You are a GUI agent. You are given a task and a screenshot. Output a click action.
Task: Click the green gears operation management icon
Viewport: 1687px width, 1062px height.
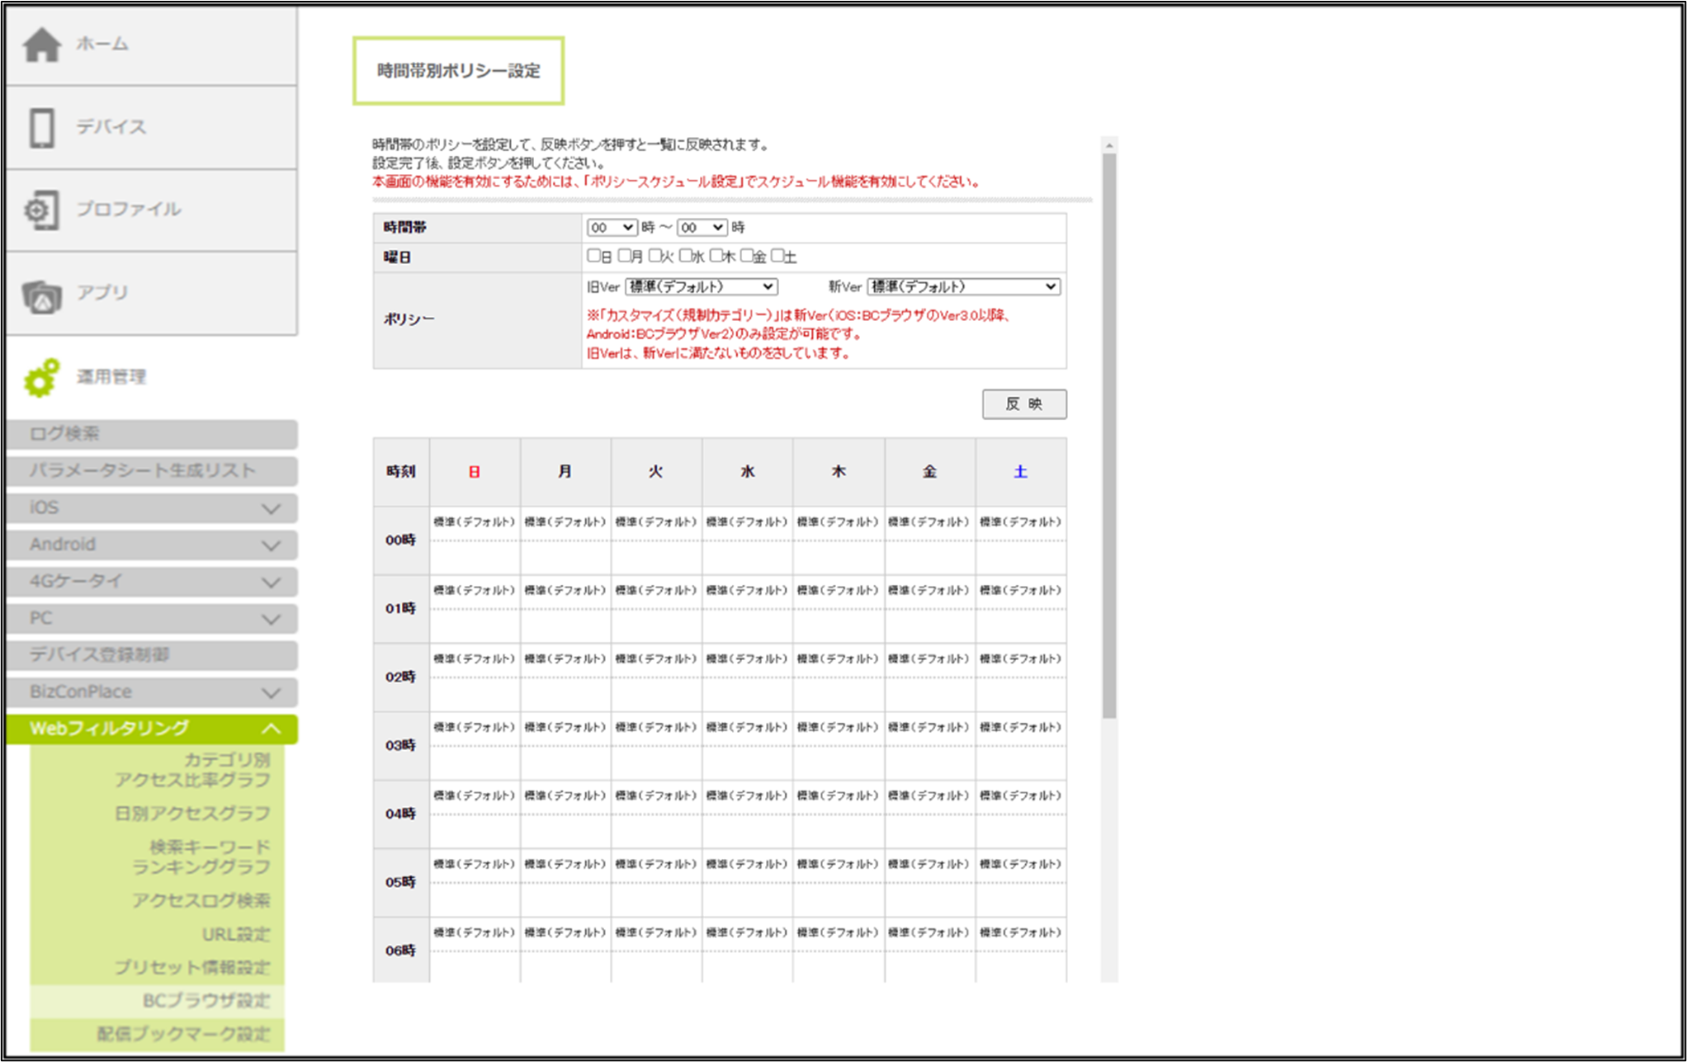pyautogui.click(x=41, y=378)
